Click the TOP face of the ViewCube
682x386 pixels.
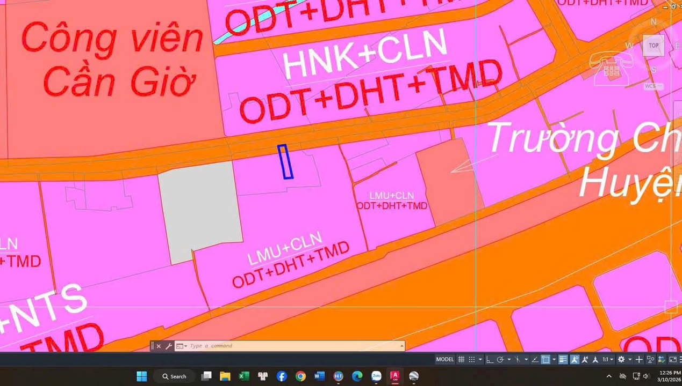click(654, 46)
